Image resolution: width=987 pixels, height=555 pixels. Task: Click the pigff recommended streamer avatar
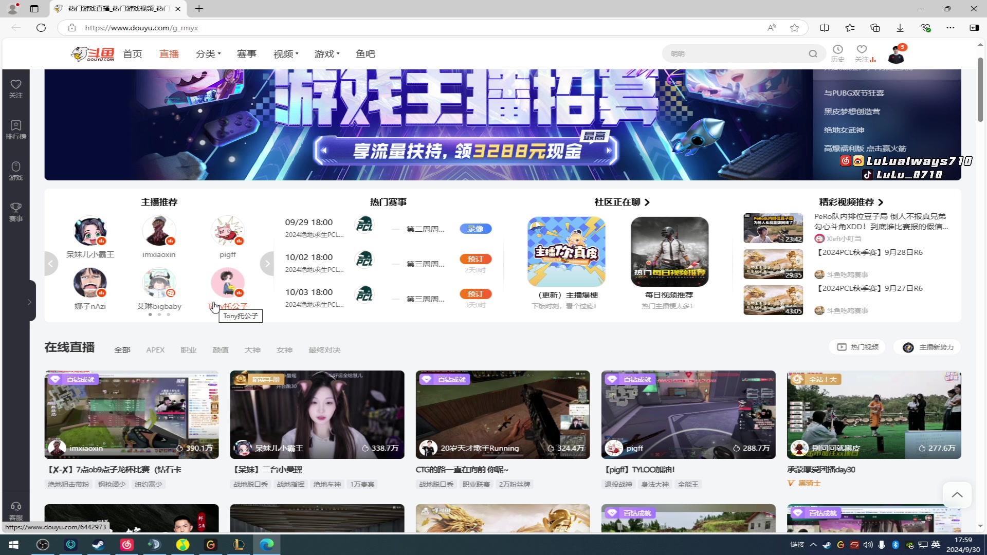click(x=228, y=231)
